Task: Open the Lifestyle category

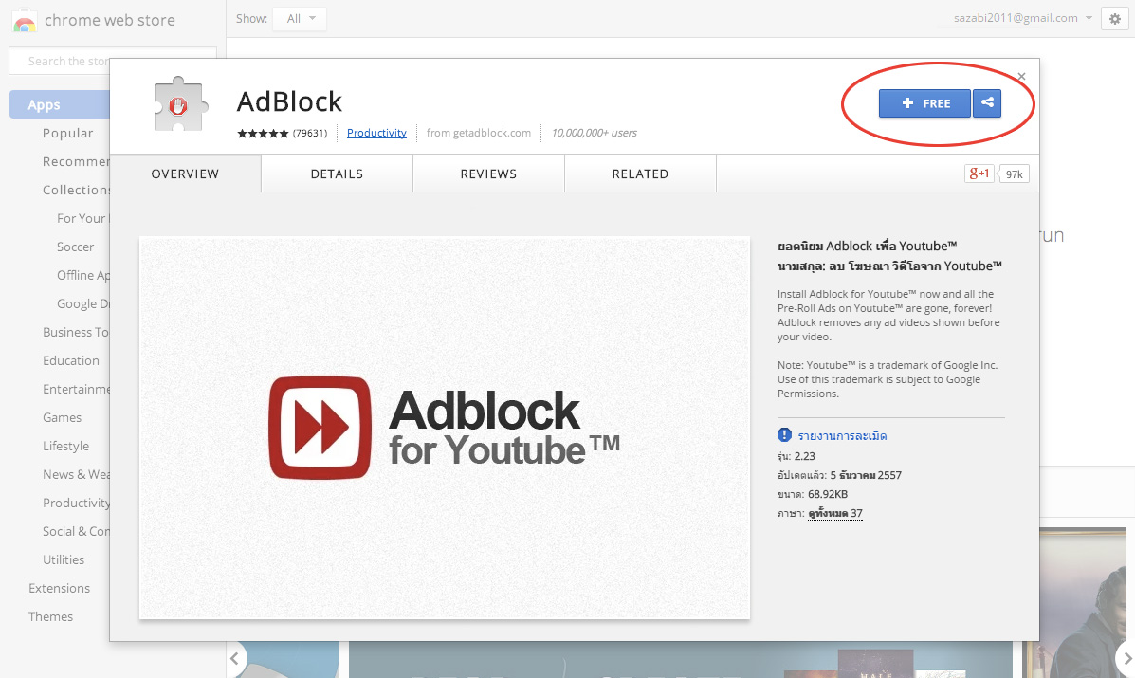Action: pos(65,446)
